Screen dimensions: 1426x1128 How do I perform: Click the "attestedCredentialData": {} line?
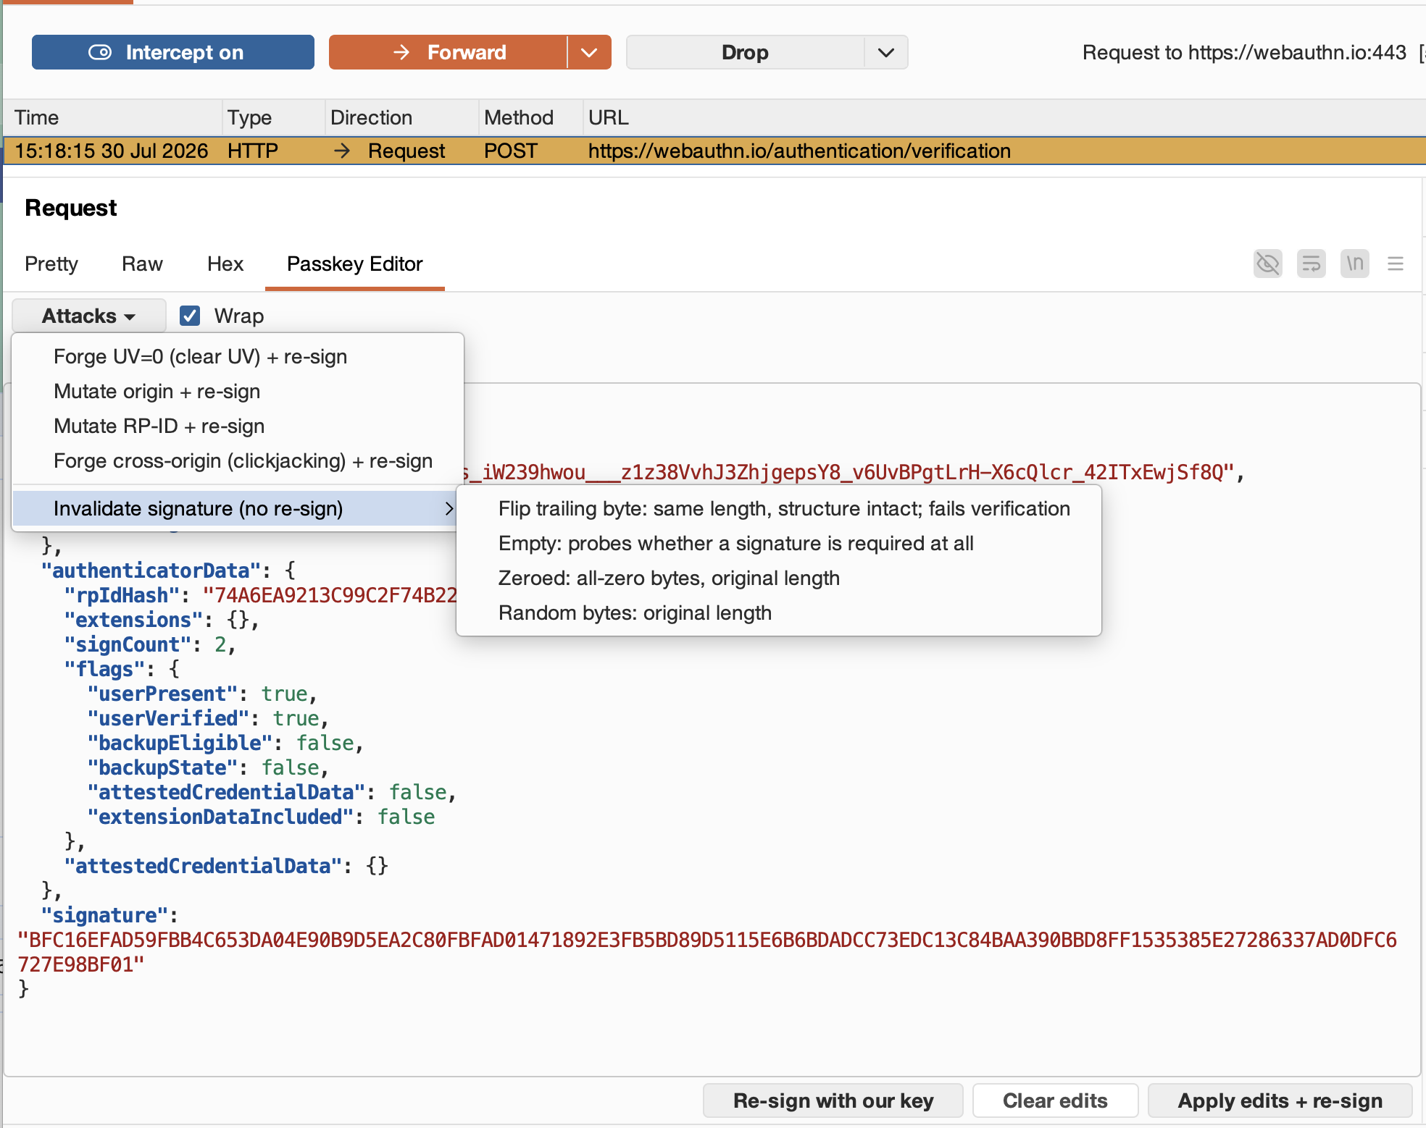pyautogui.click(x=226, y=866)
